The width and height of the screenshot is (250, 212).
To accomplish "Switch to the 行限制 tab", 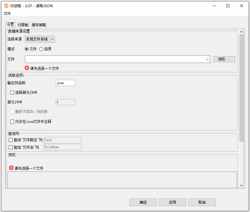I will click(23, 25).
